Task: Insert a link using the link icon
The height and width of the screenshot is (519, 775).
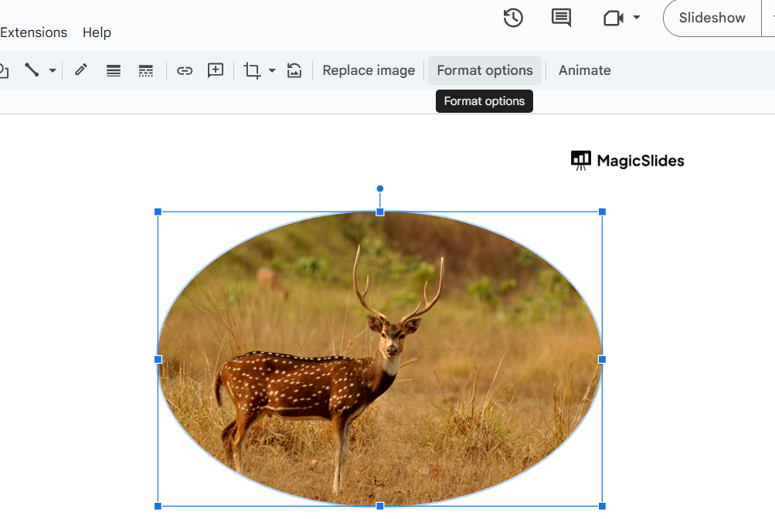Action: point(185,70)
